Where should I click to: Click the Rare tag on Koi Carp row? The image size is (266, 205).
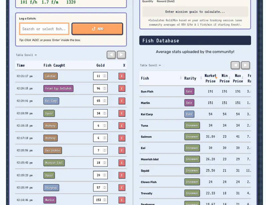tap(189, 114)
